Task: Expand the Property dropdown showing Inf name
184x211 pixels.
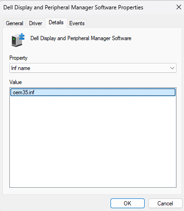Action: (x=93, y=68)
